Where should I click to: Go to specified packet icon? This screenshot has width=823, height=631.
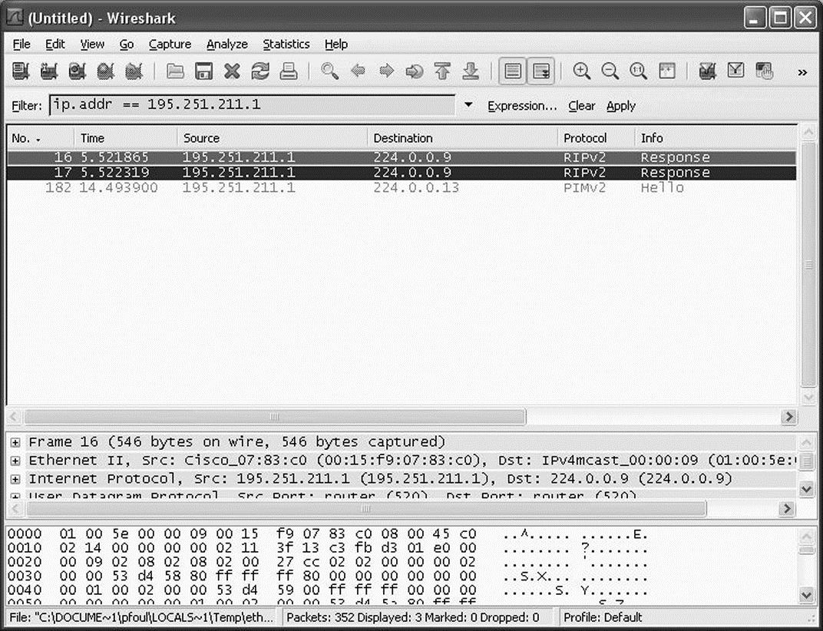415,71
